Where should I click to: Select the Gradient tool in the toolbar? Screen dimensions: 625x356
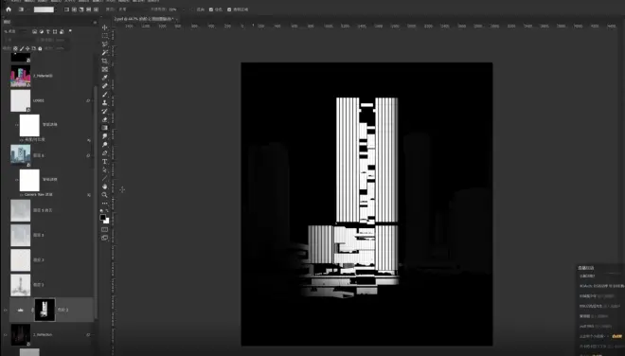105,128
